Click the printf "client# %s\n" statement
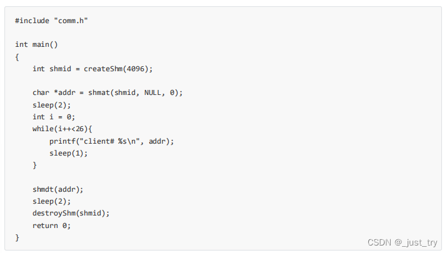 (x=112, y=141)
